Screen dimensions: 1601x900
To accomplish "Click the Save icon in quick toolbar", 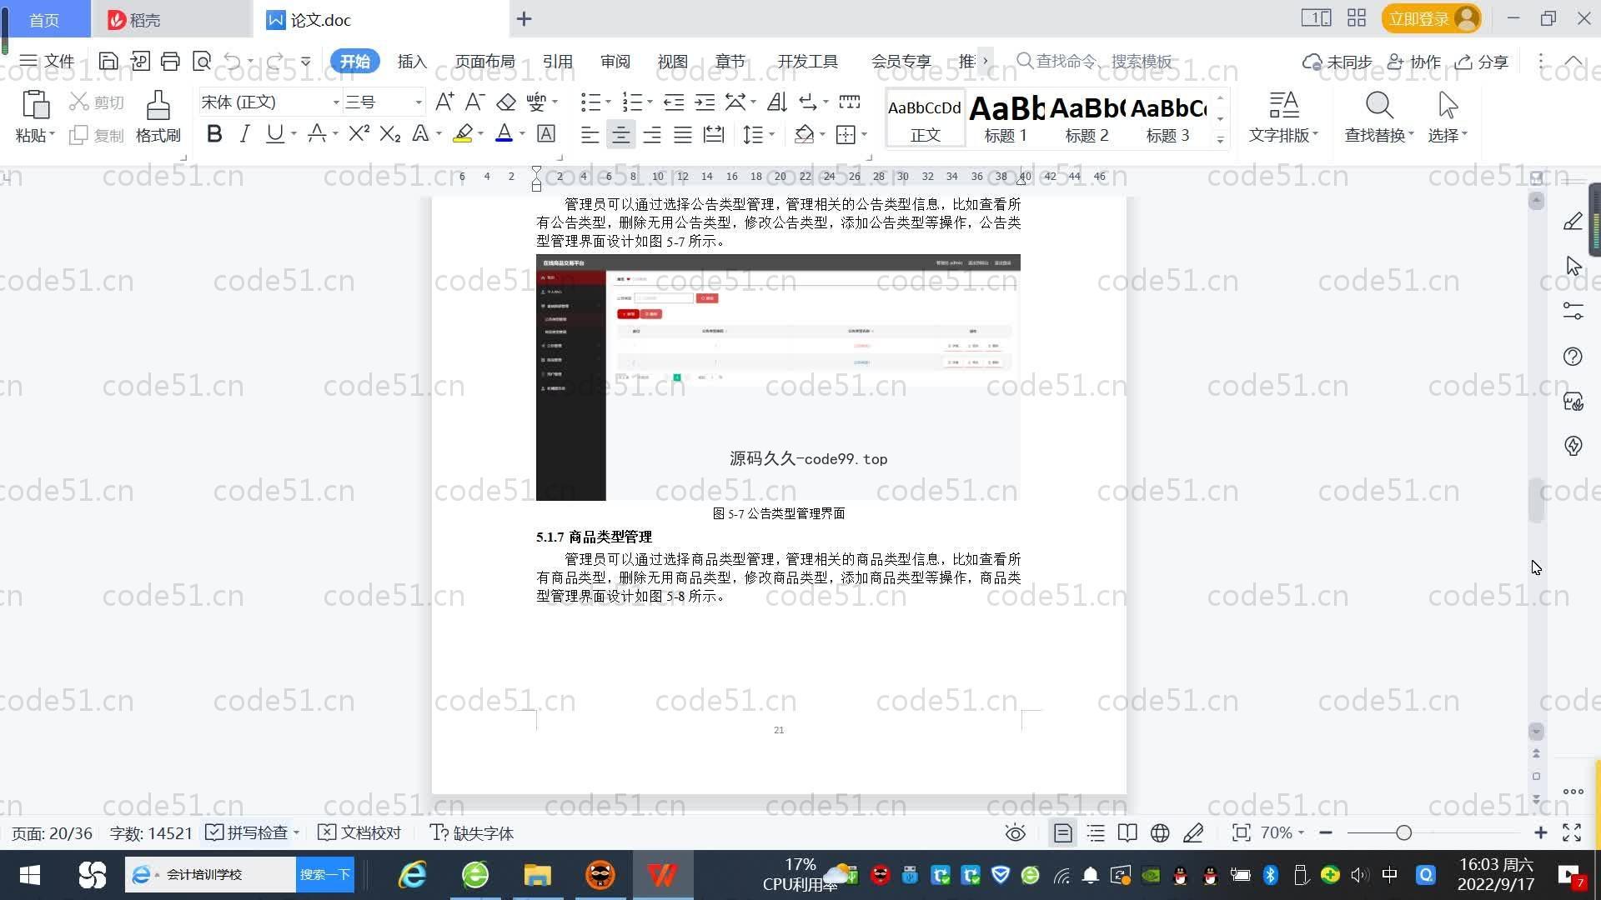I will coord(108,61).
